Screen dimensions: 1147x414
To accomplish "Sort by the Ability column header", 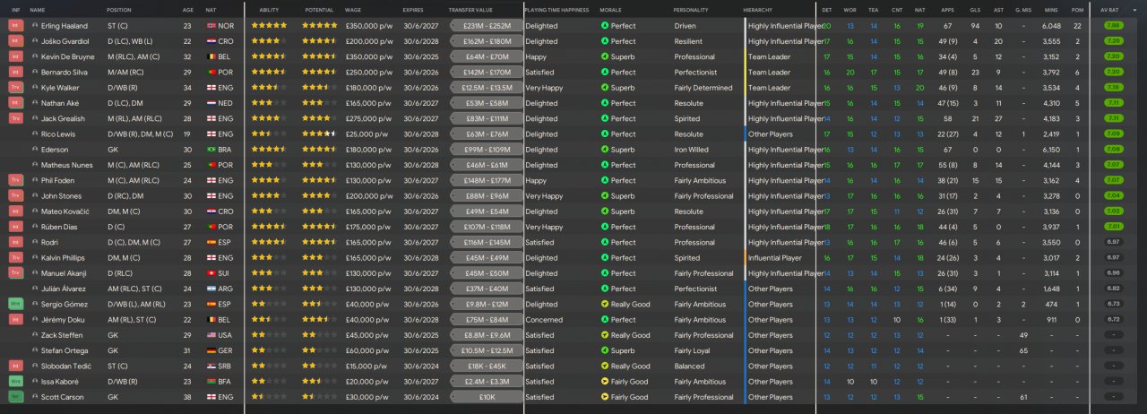I will 269,9.
